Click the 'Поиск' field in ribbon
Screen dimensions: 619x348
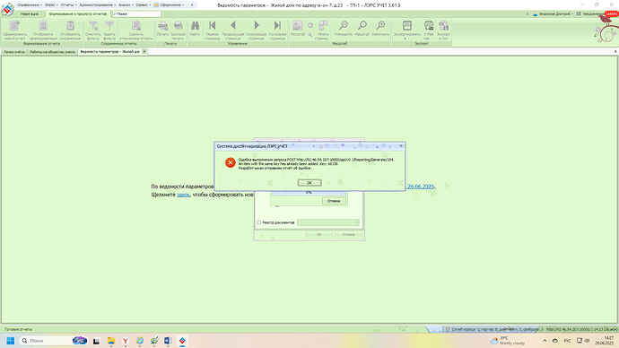136,13
